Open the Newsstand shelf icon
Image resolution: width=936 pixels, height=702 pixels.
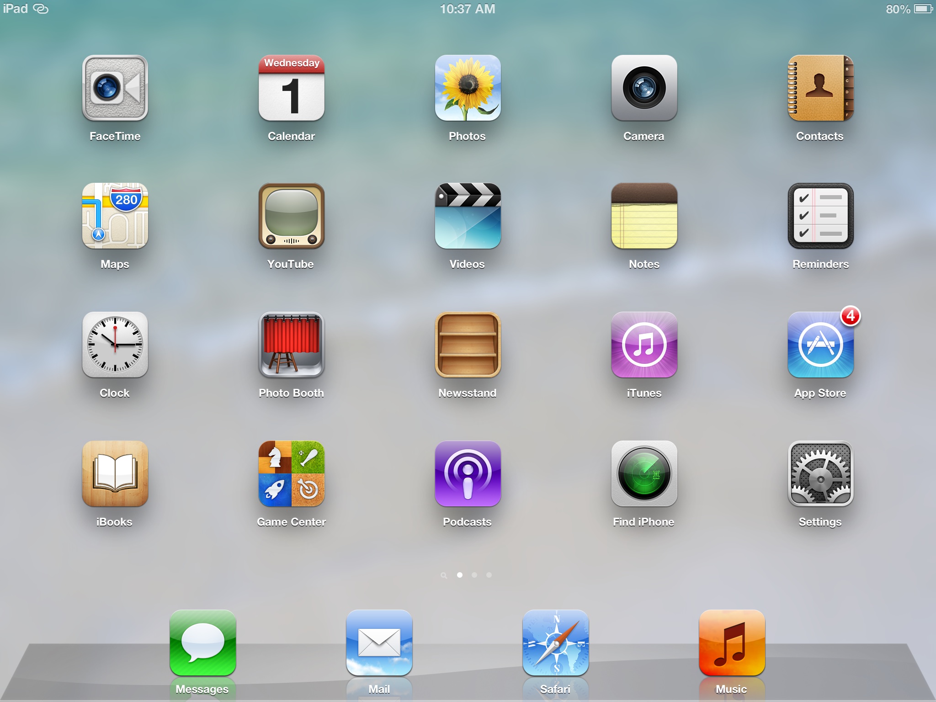click(x=468, y=345)
